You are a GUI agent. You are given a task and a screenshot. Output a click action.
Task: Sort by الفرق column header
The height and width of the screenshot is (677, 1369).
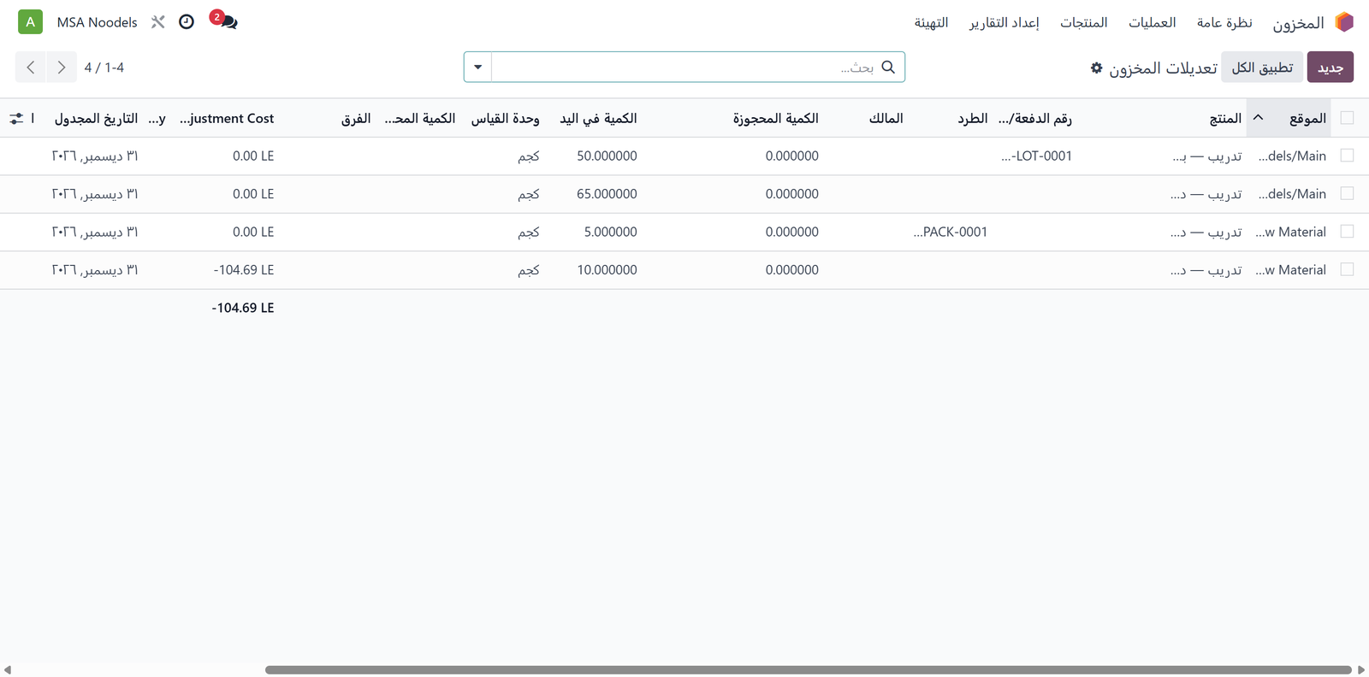[x=356, y=119]
